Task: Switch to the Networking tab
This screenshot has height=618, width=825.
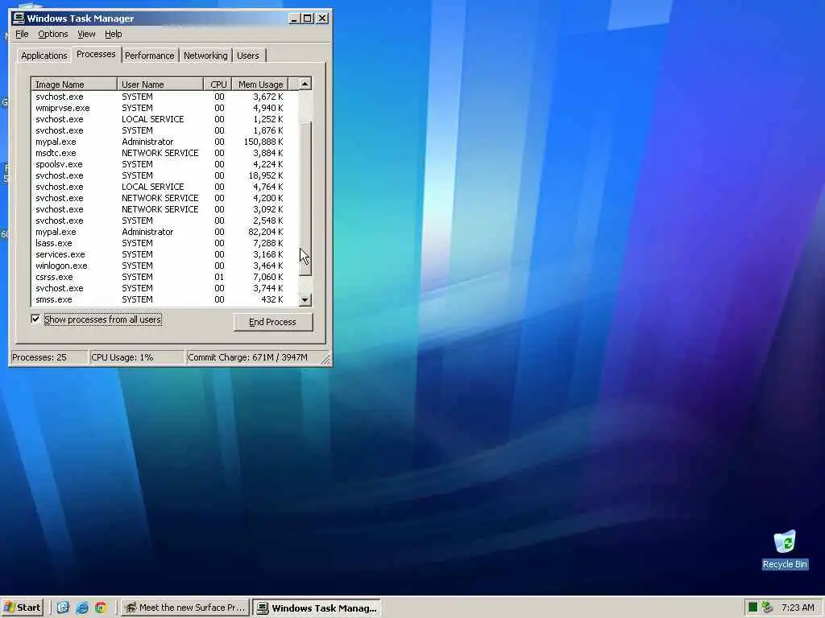Action: 205,56
